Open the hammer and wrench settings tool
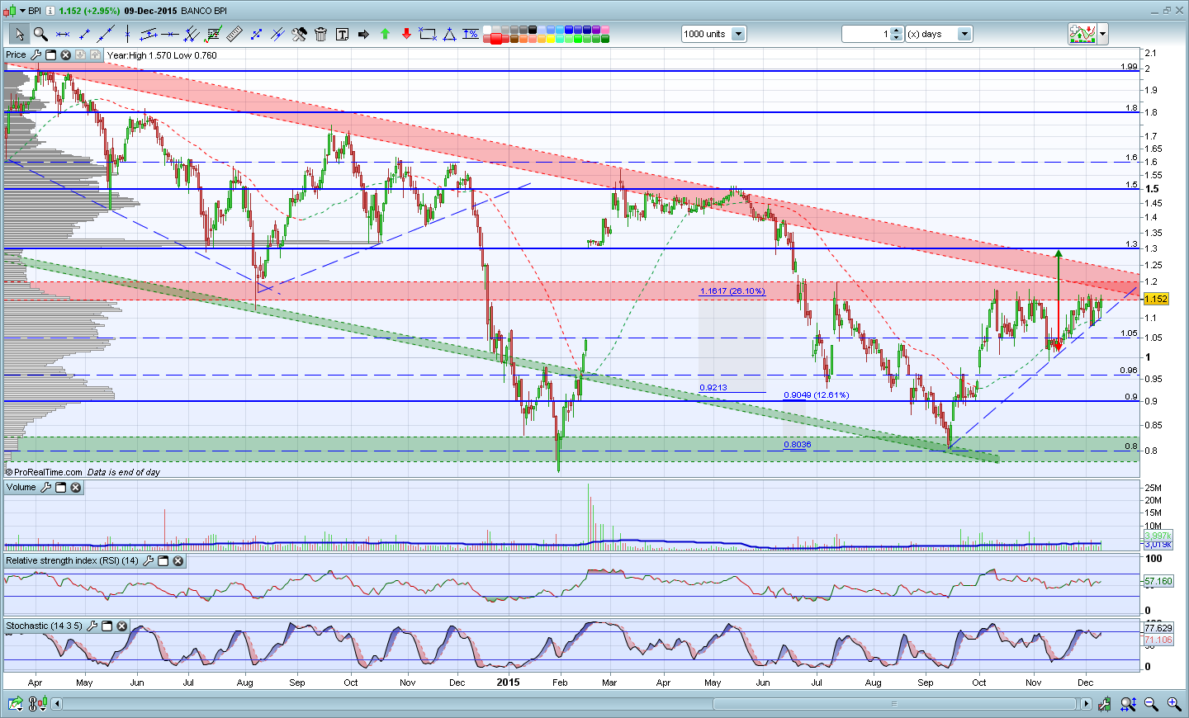The width and height of the screenshot is (1189, 718). [x=299, y=34]
